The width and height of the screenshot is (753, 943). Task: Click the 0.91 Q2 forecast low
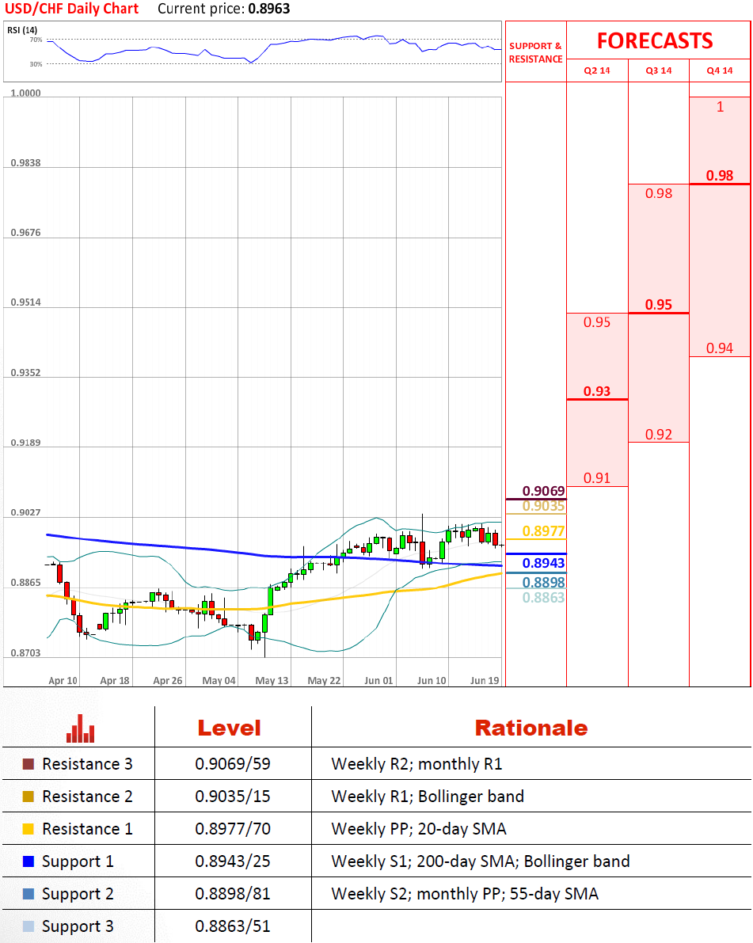tap(597, 478)
